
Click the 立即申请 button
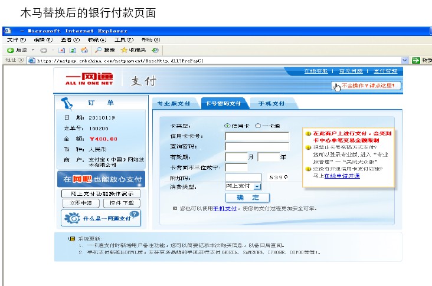[x=81, y=203]
